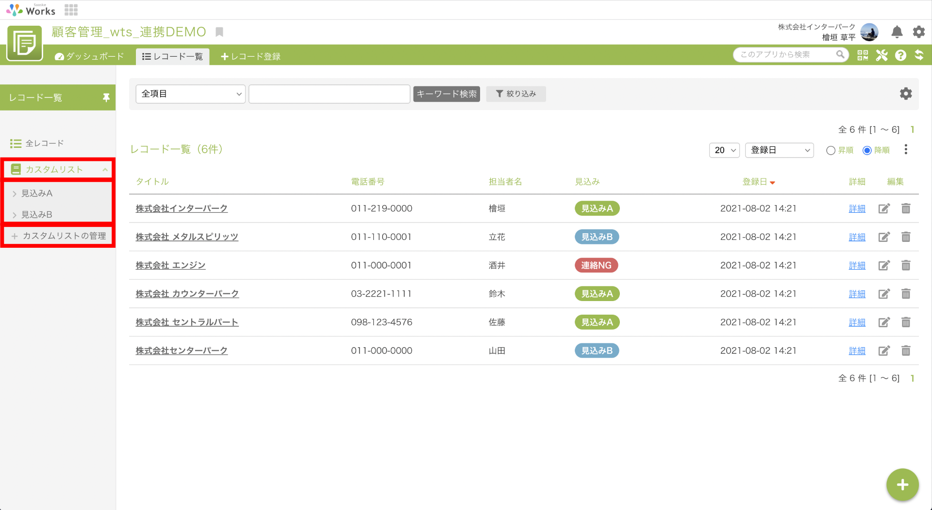Click 見込みB badge for メタルスピリッツ
The width and height of the screenshot is (932, 510).
[597, 237]
